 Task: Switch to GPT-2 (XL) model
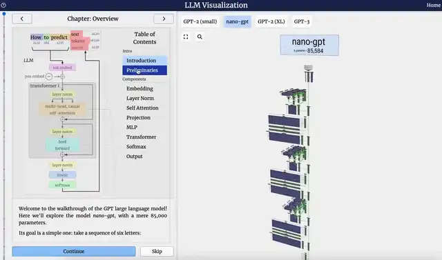tap(271, 21)
